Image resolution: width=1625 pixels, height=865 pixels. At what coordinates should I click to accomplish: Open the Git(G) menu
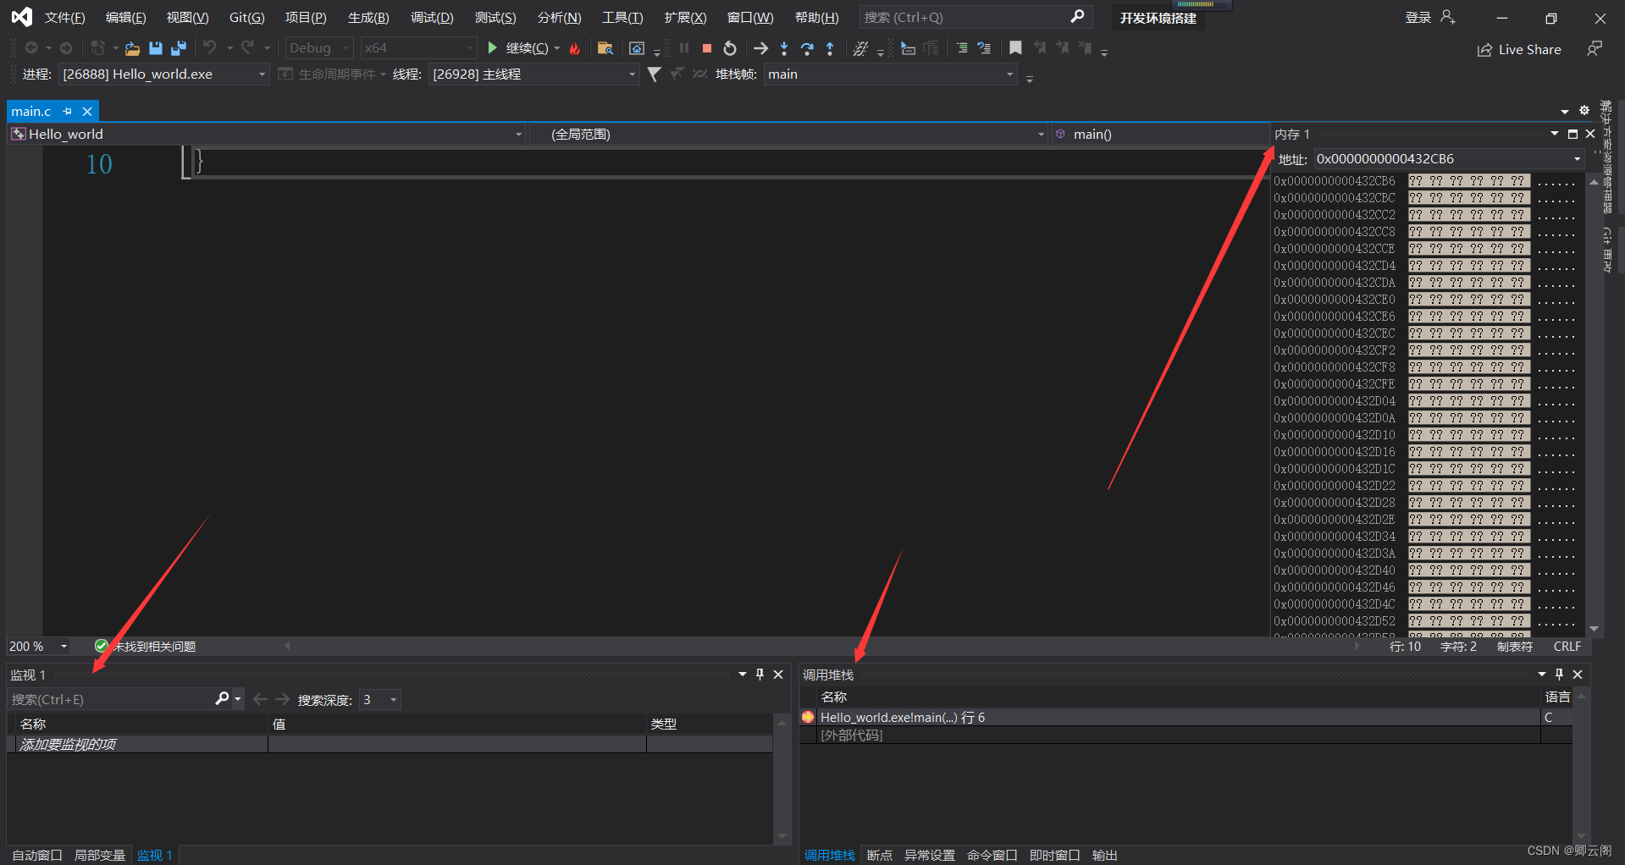246,17
